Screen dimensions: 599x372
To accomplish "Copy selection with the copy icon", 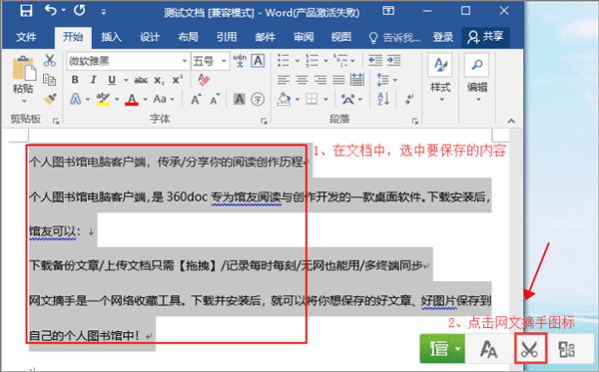I will (x=50, y=80).
